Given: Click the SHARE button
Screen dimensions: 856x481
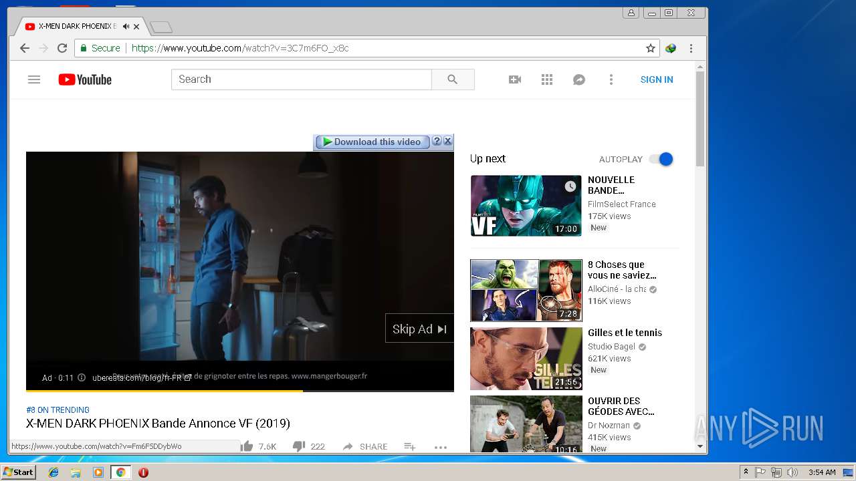Looking at the screenshot, I should pos(365,446).
